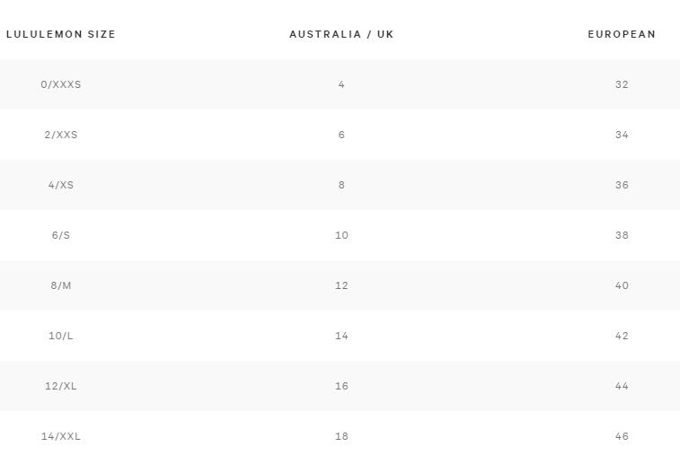The height and width of the screenshot is (464, 680).
Task: Click the EUROPEAN column header
Action: [622, 34]
